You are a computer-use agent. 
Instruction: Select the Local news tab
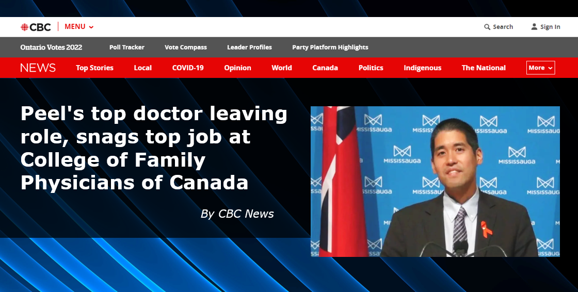142,68
